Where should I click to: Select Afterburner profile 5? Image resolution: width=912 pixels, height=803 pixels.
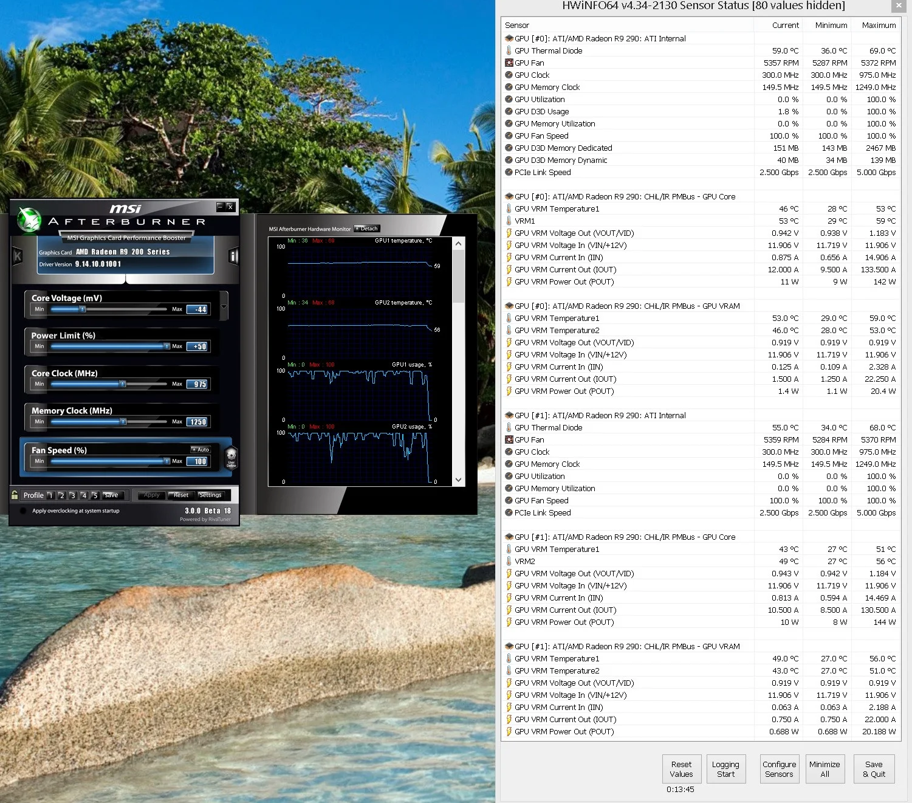pos(95,495)
